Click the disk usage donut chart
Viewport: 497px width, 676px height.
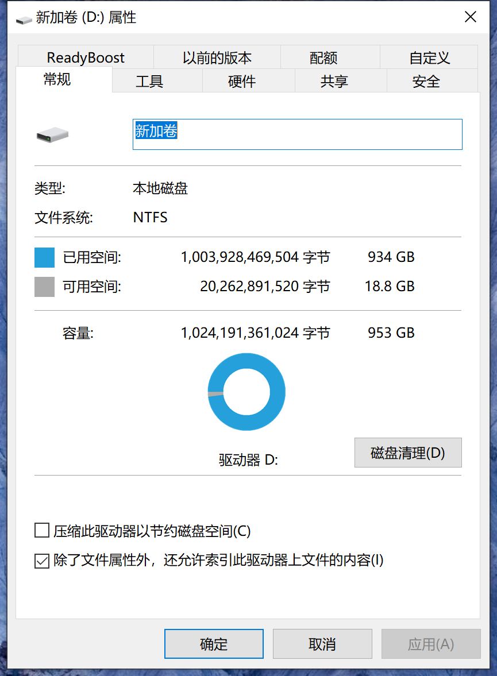pyautogui.click(x=246, y=392)
